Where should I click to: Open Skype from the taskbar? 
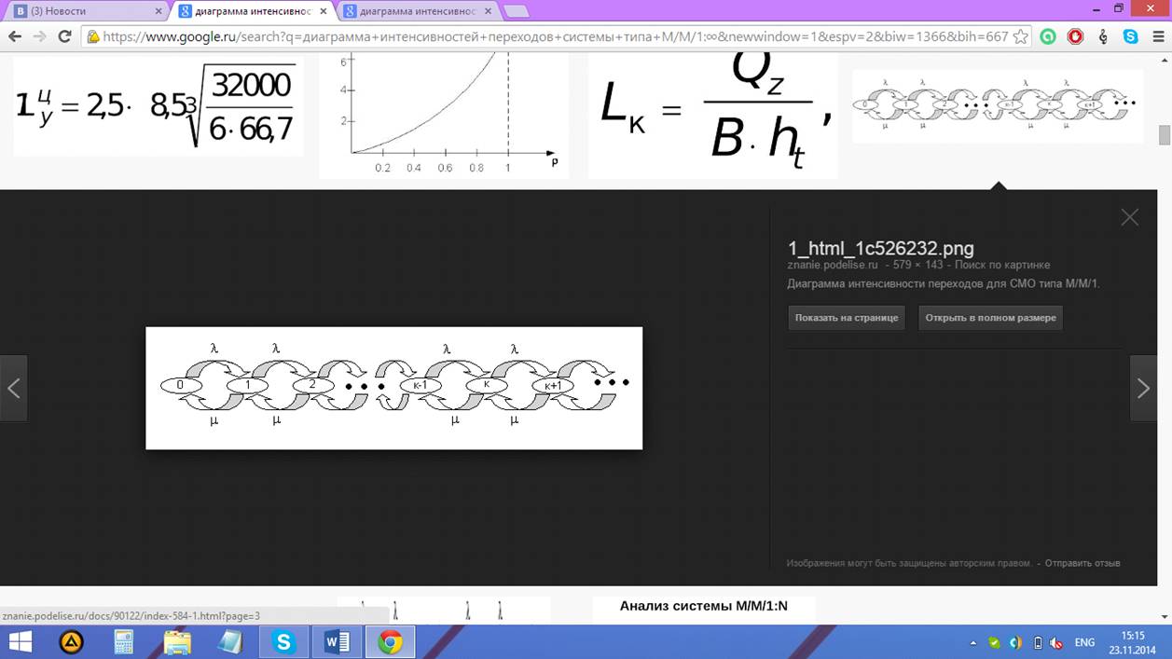tap(283, 641)
